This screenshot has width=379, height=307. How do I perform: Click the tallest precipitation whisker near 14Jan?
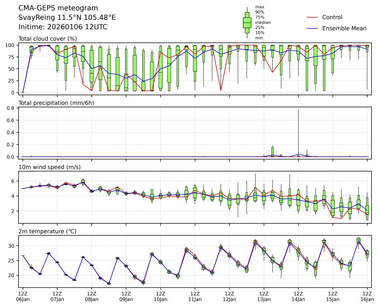(x=298, y=131)
